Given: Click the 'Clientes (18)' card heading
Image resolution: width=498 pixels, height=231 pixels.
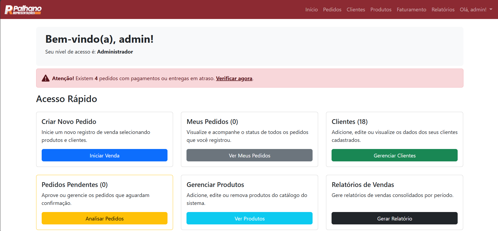Looking at the screenshot, I should [349, 122].
